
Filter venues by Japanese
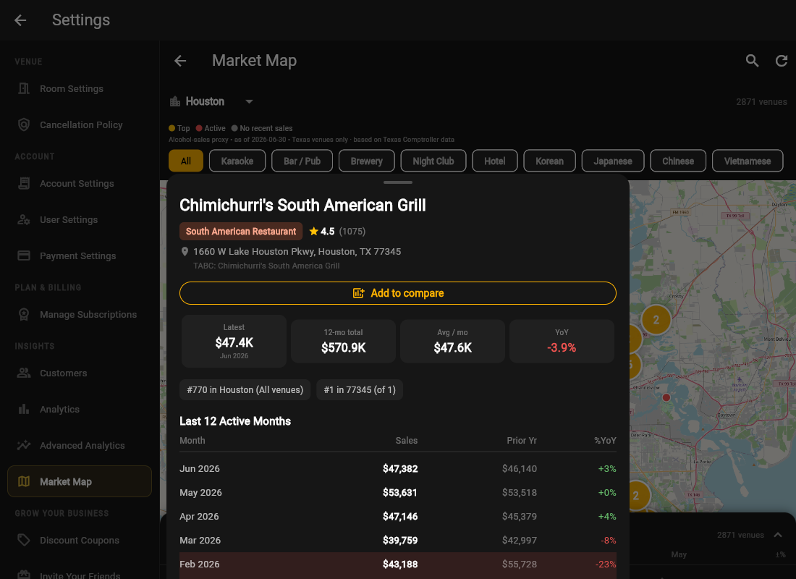click(613, 161)
